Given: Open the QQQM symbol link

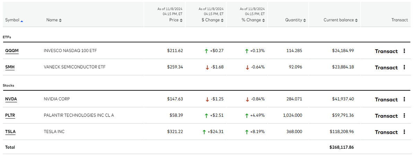Looking at the screenshot, I should pyautogui.click(x=12, y=51).
